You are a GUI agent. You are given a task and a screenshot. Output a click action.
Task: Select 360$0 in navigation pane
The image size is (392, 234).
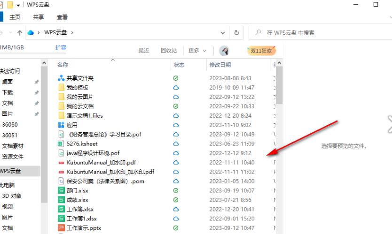(x=10, y=124)
